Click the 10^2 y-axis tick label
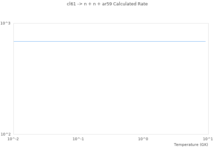The image size is (215, 161). click(x=5, y=134)
